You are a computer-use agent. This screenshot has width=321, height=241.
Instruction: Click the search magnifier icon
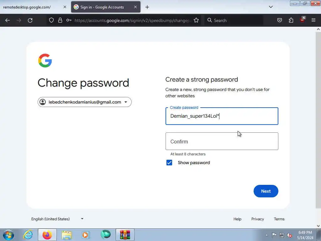(209, 20)
